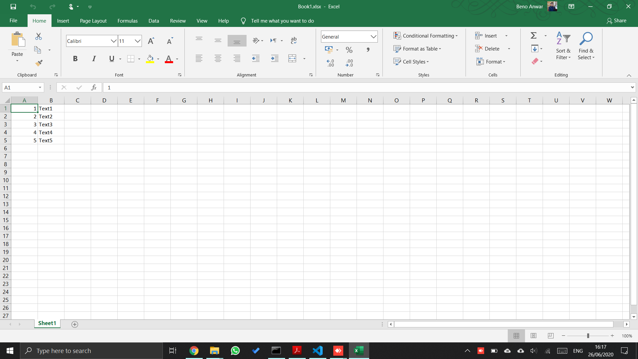Switch to the Formulas ribbon tab
This screenshot has height=359, width=638.
(x=127, y=21)
